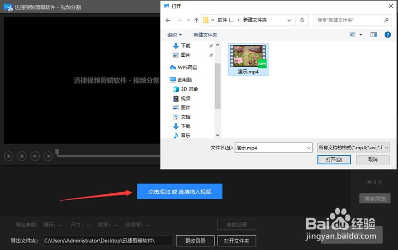Click the video editor app title icon
The image size is (398, 250).
click(x=8, y=7)
